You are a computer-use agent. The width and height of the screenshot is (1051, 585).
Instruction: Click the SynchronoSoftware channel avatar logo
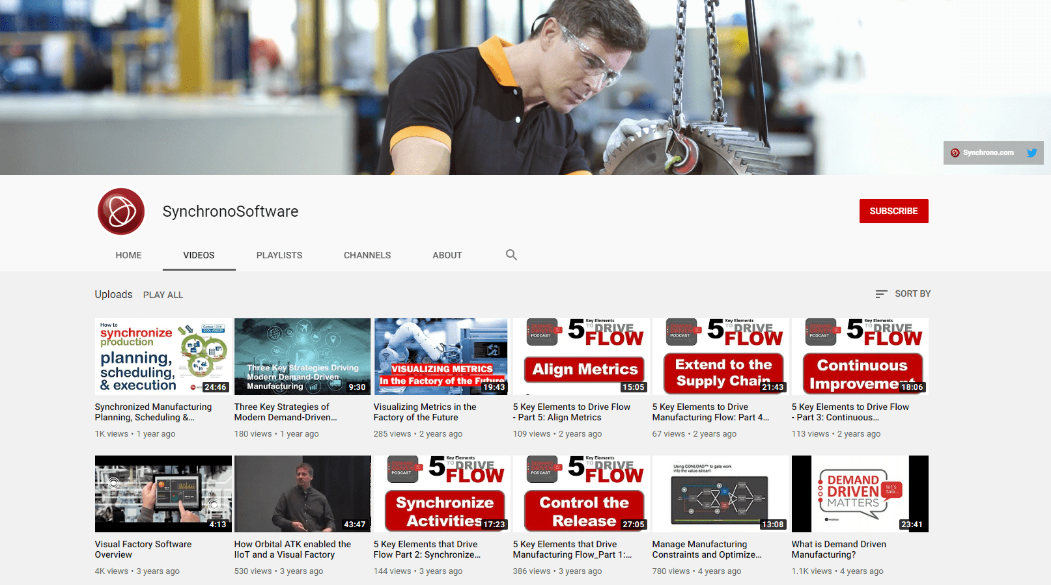[121, 211]
